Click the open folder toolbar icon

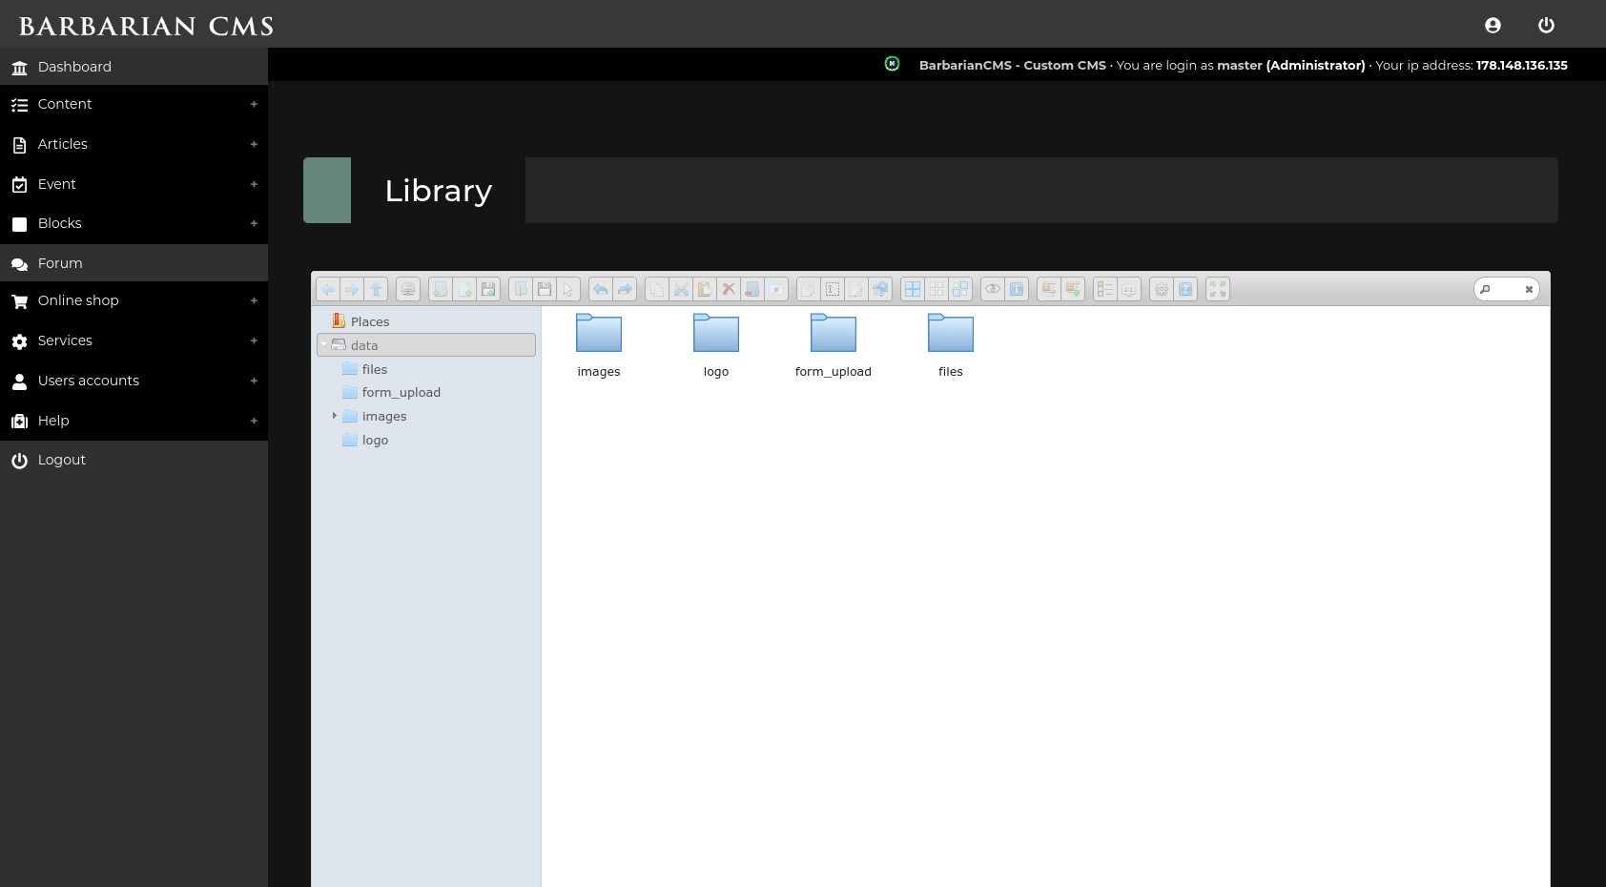[521, 289]
